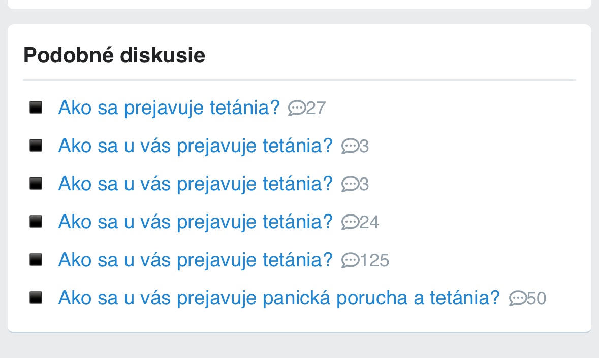Image resolution: width=599 pixels, height=358 pixels.
Task: Open the tetánia discussion with 125 comments
Action: (195, 260)
